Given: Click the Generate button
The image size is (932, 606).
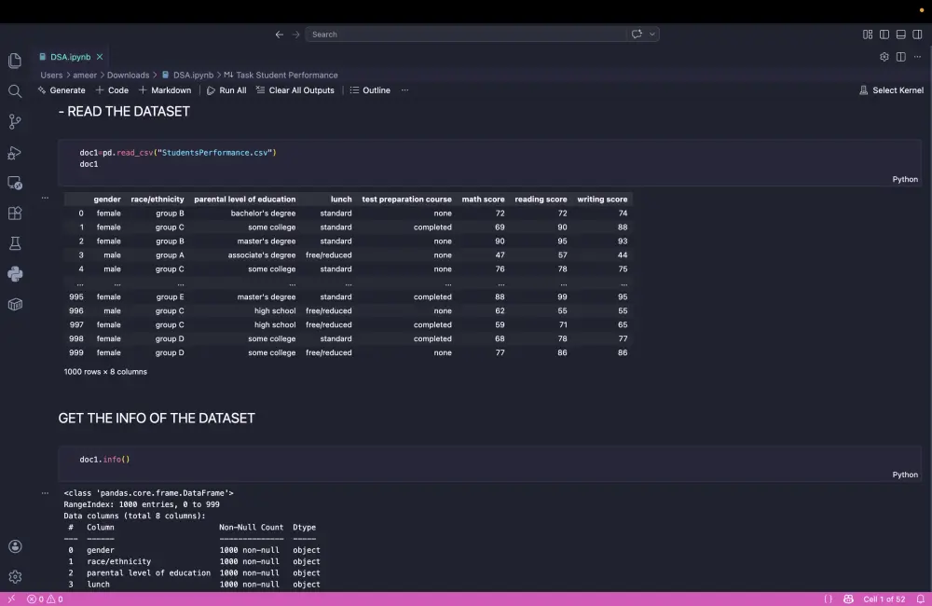Looking at the screenshot, I should coord(62,90).
